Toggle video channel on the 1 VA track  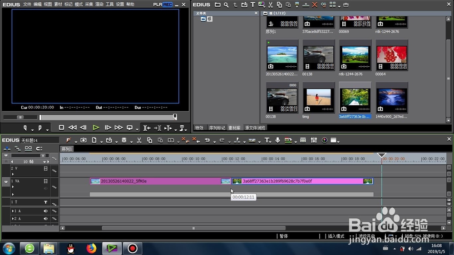tap(45, 181)
